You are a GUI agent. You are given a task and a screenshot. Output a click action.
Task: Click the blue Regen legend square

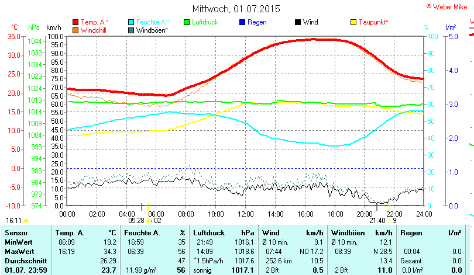tap(243, 22)
